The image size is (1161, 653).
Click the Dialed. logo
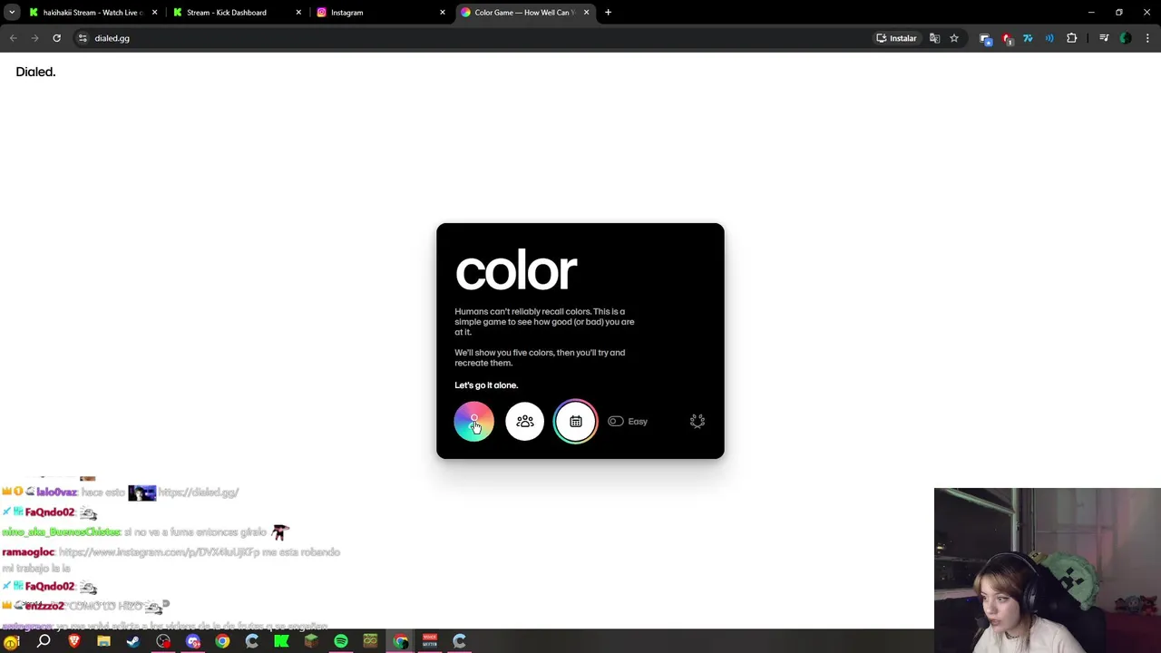(35, 72)
